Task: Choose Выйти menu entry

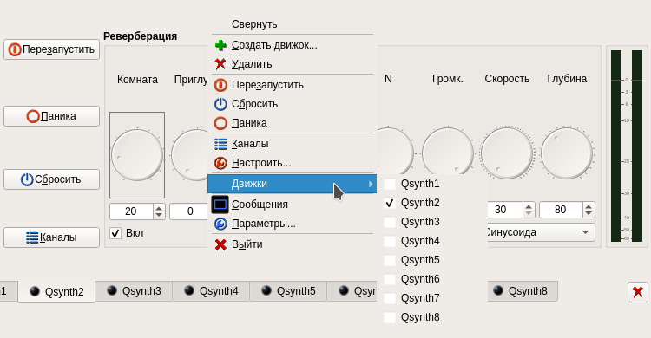Action: tap(292, 244)
